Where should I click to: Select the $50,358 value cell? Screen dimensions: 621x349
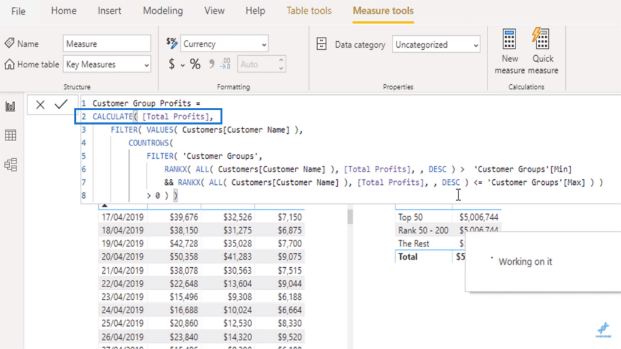pos(184,257)
